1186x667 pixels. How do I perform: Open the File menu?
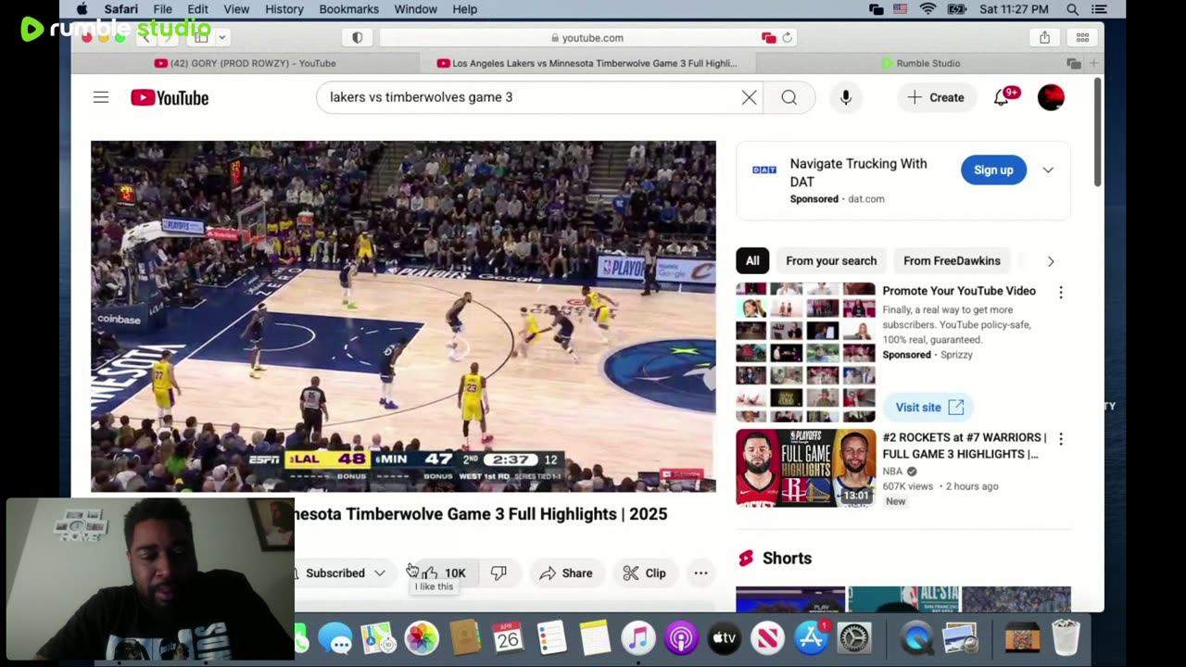point(162,9)
